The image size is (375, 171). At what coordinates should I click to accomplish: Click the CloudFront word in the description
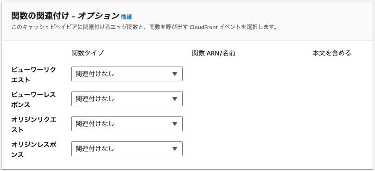click(203, 27)
